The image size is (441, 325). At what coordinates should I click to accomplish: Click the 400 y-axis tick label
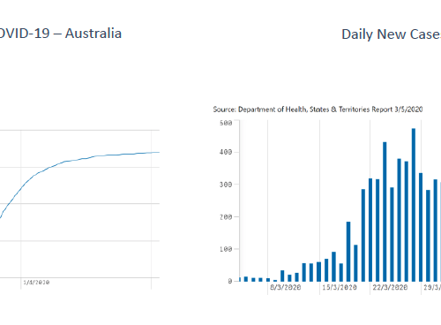tap(226, 152)
